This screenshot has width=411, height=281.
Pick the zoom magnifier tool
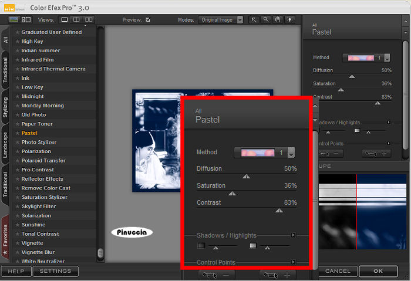[266, 19]
